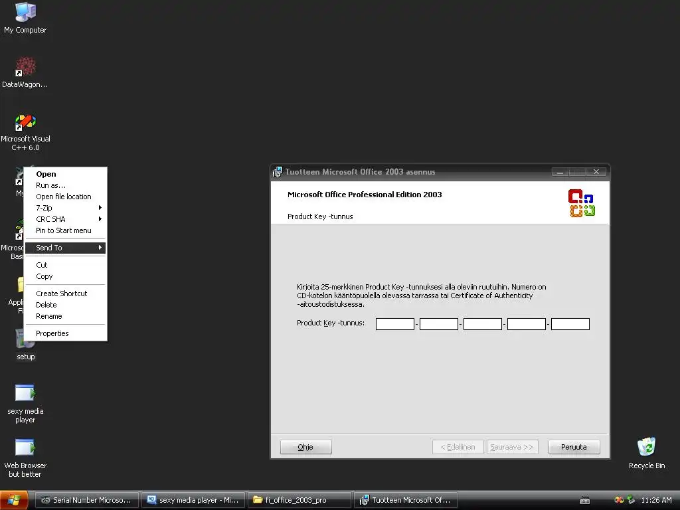Close the Office 2003 installer window
Screen dimensions: 680x510
[x=596, y=172]
